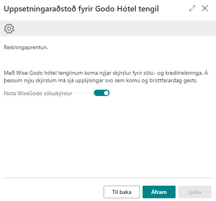This screenshot has width=216, height=201.
Task: Click the full-screen arrows next to the X
Action: point(192,8)
